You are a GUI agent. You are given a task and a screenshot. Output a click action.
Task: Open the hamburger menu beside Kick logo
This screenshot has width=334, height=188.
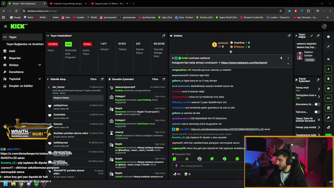[5, 26]
